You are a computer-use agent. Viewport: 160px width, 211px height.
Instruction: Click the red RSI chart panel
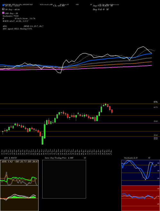click(140, 198)
